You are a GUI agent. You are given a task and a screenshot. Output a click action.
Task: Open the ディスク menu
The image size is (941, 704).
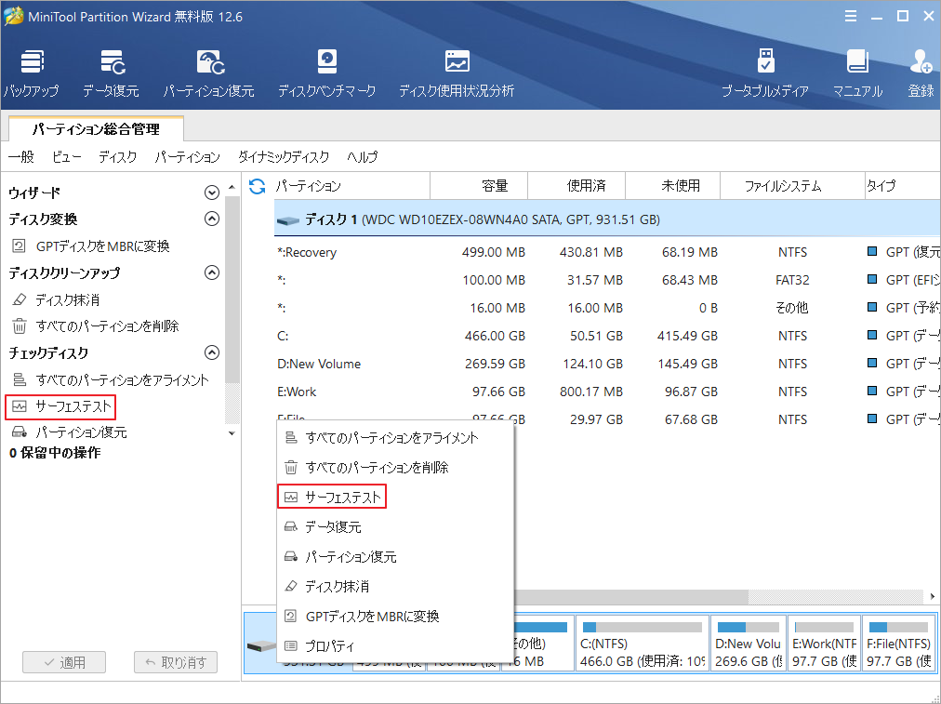point(117,157)
